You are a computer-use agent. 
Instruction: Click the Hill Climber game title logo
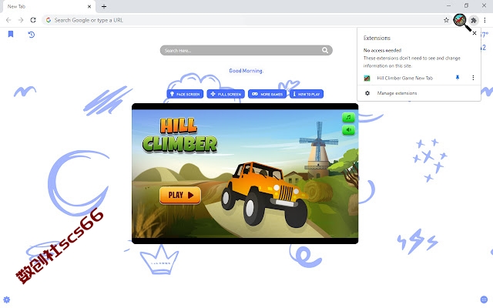coord(179,136)
